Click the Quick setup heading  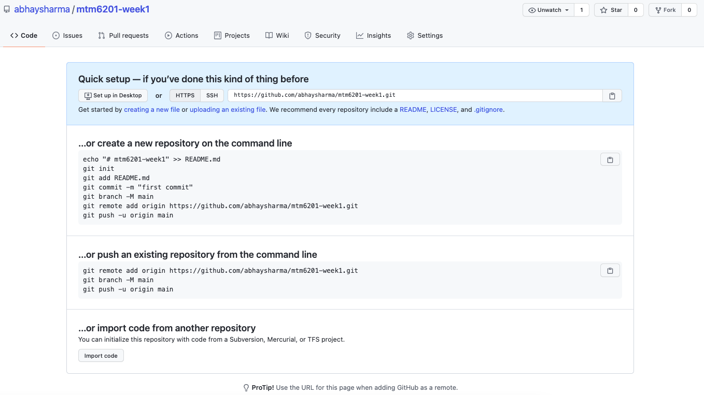(x=193, y=79)
